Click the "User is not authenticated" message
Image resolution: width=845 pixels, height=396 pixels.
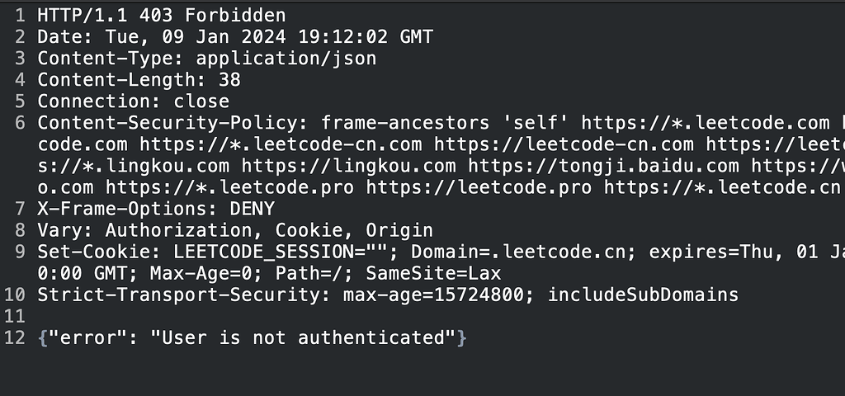[x=304, y=339]
